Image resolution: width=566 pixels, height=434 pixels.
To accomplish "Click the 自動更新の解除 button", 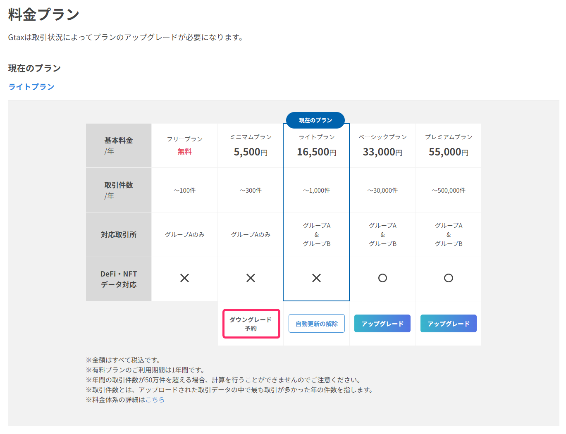I will click(x=317, y=324).
